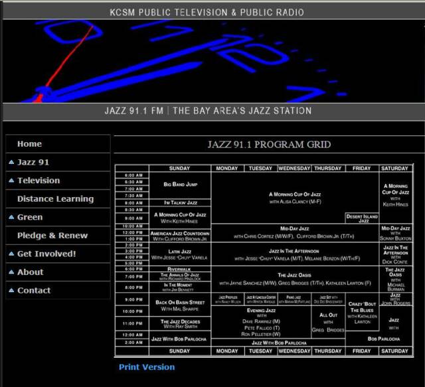
Task: Click the Im Talkin' Jazz cell
Action: (180, 202)
